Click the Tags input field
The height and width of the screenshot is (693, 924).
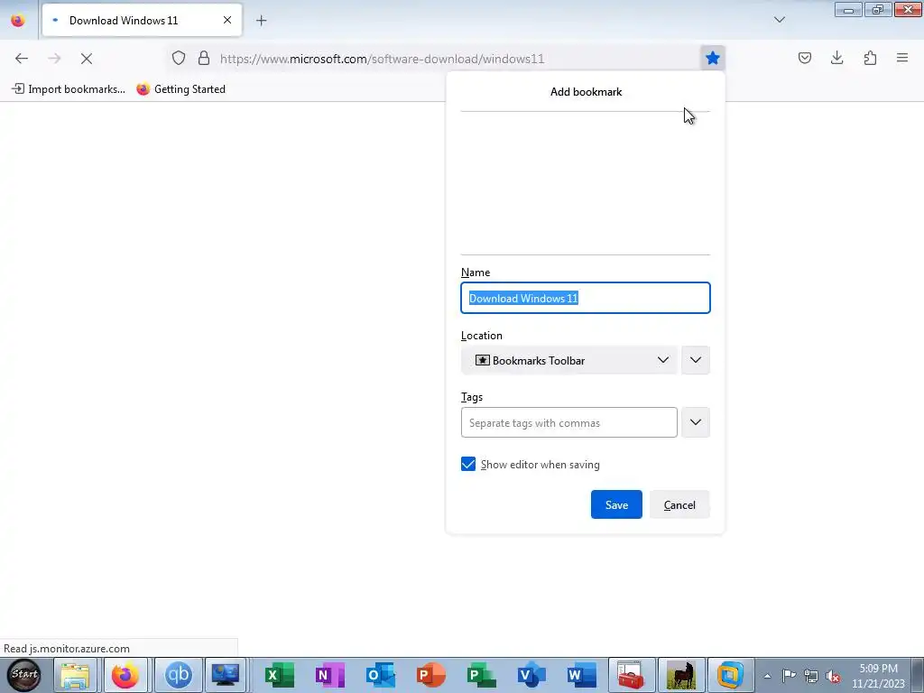569,422
